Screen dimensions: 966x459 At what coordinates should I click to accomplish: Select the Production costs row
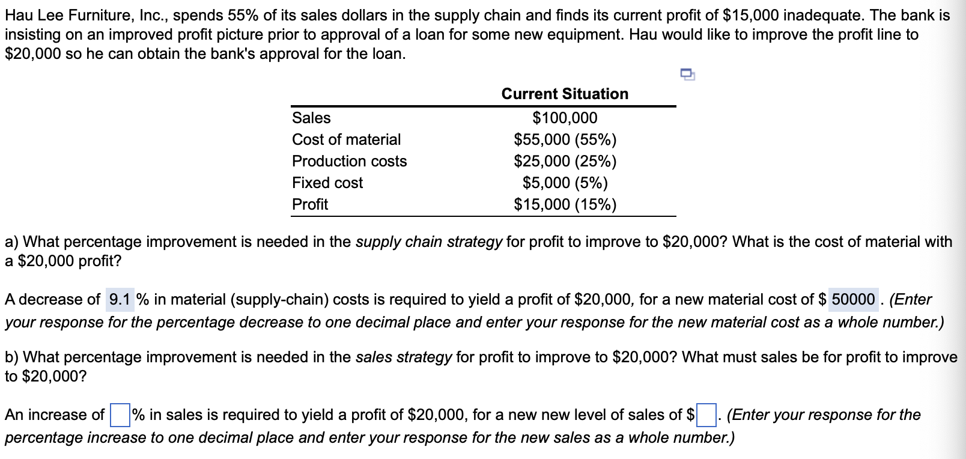350,161
